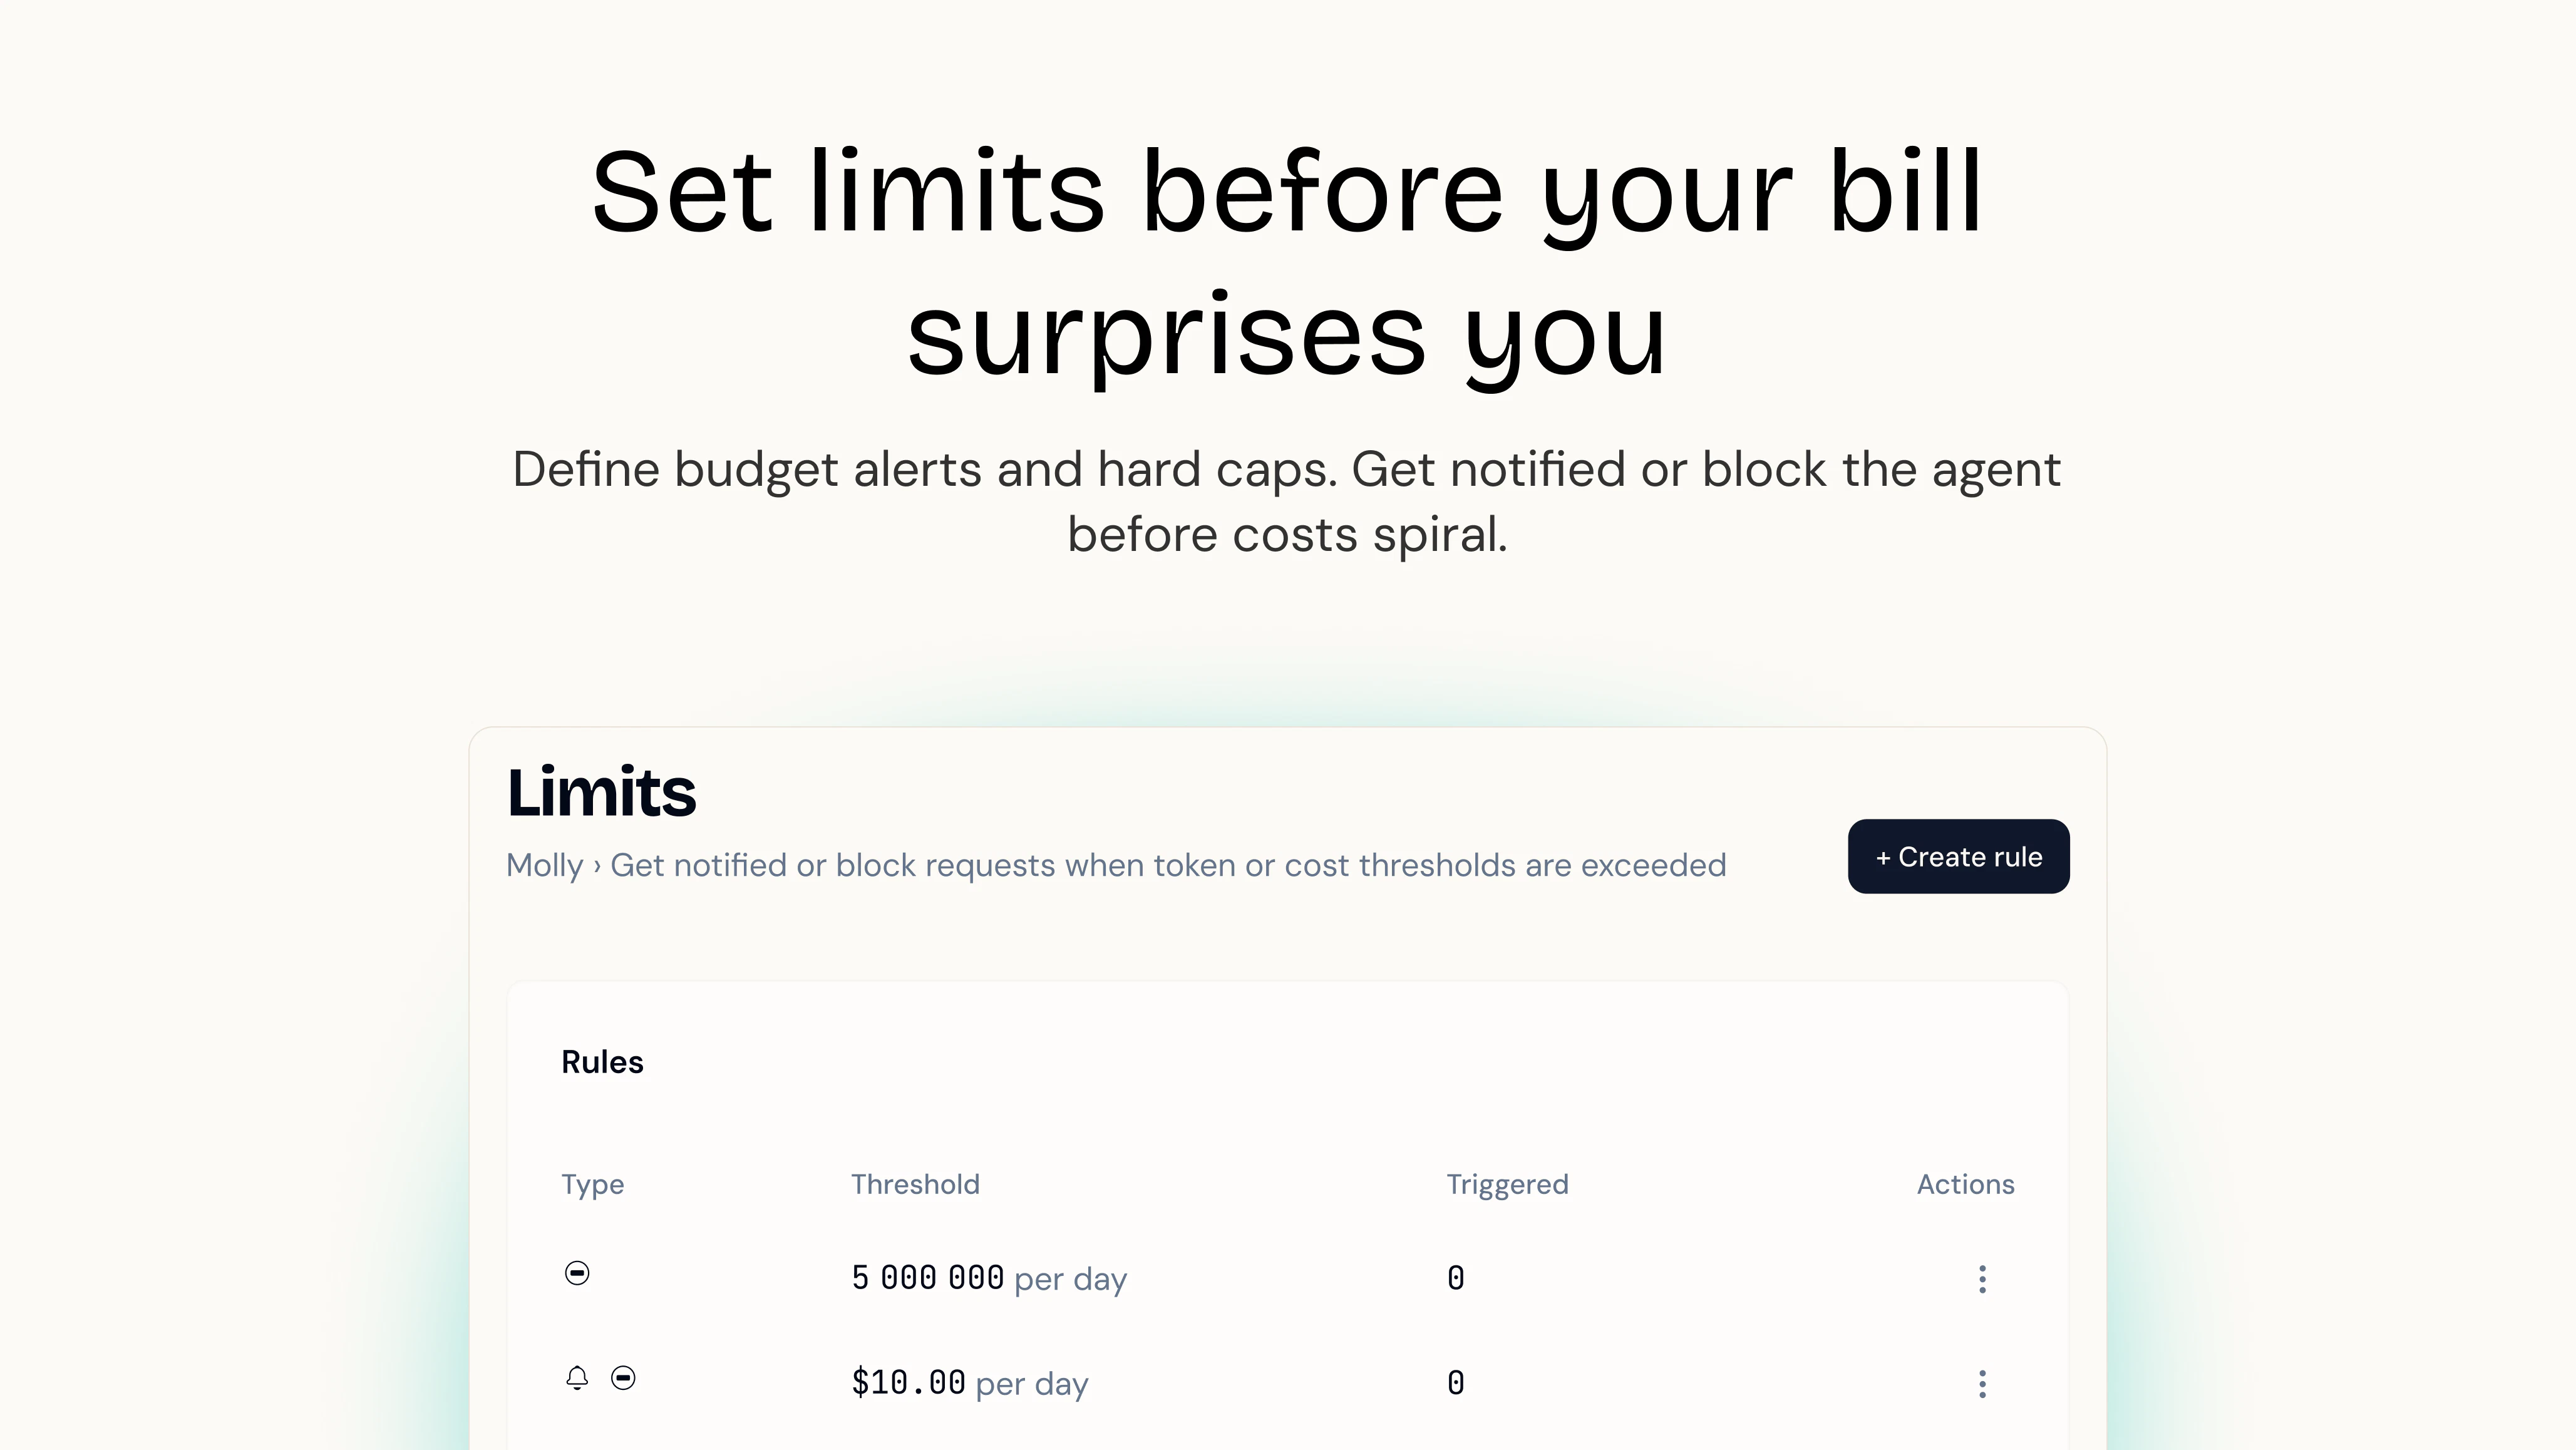Click the breadcrumb chevron after Molly
The width and height of the screenshot is (2576, 1450).
pos(597,866)
